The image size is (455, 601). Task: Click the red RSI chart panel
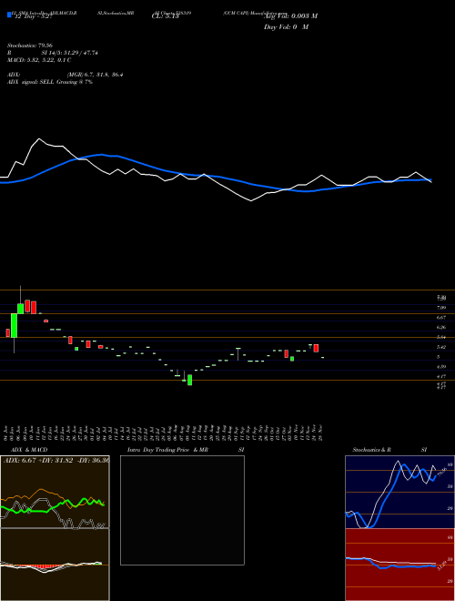(x=399, y=565)
